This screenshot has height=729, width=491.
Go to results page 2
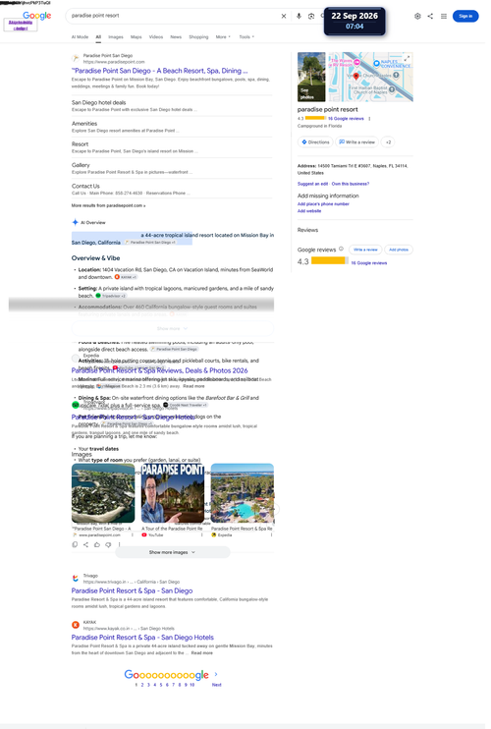pyautogui.click(x=142, y=685)
